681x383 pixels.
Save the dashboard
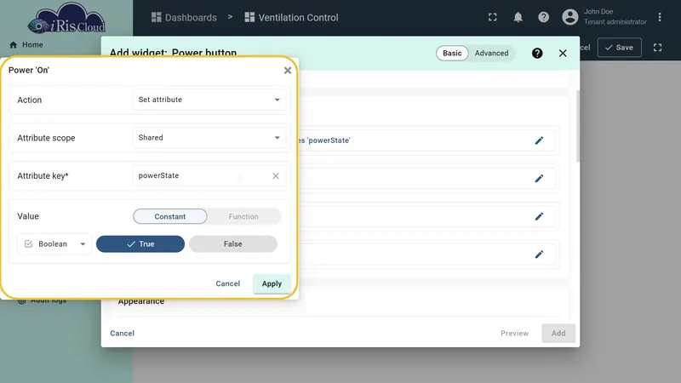click(620, 48)
